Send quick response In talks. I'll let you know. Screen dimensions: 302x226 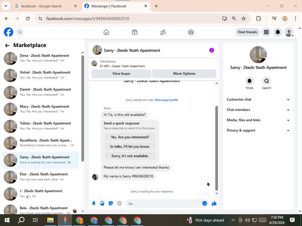pos(130,146)
